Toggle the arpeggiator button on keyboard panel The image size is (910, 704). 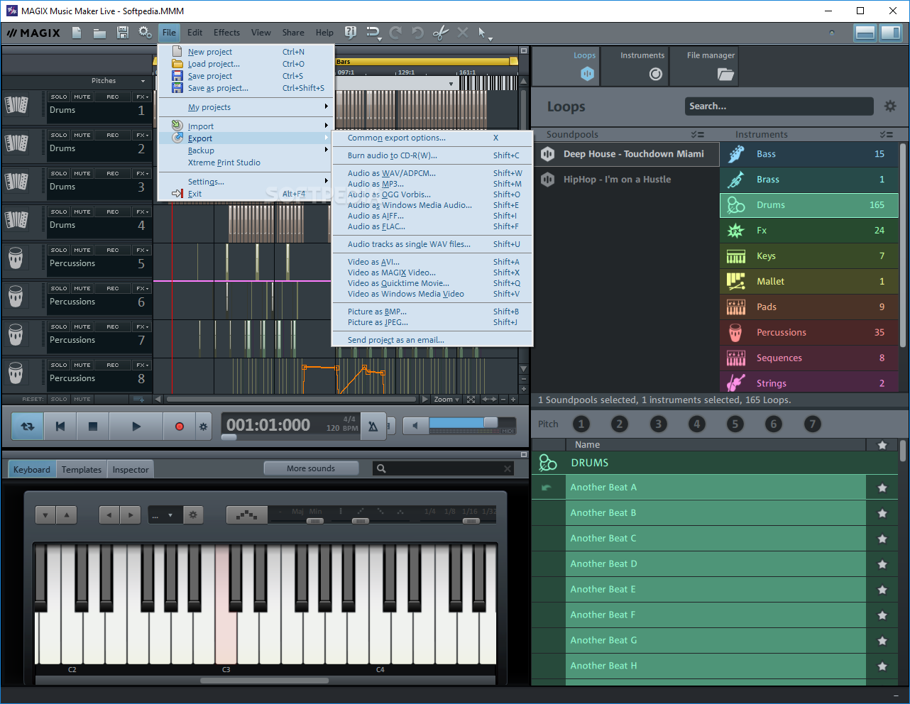pyautogui.click(x=246, y=515)
